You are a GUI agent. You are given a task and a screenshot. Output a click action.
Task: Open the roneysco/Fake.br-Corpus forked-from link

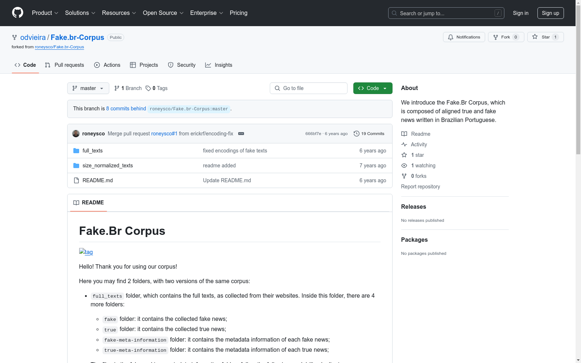coord(60,47)
